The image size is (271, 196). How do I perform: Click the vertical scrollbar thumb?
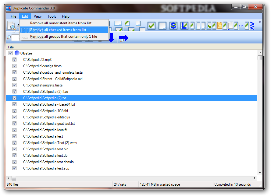260,58
